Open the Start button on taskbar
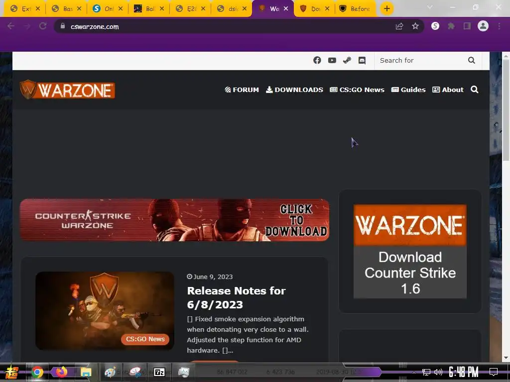 tap(12, 372)
